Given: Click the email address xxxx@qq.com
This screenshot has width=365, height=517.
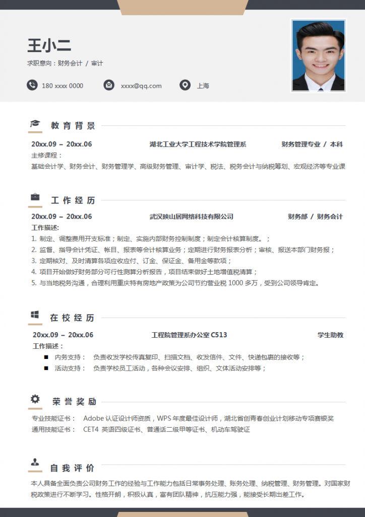Looking at the screenshot, I should pos(141,86).
